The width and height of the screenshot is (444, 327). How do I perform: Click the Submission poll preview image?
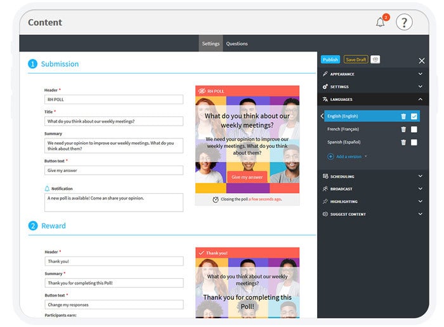[x=247, y=145]
